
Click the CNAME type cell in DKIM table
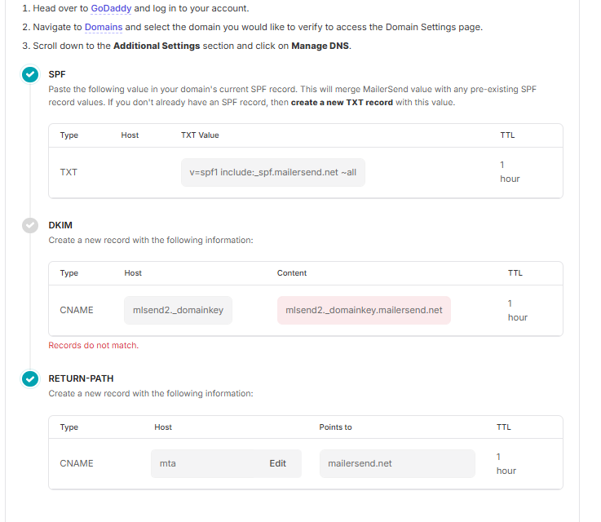point(77,310)
